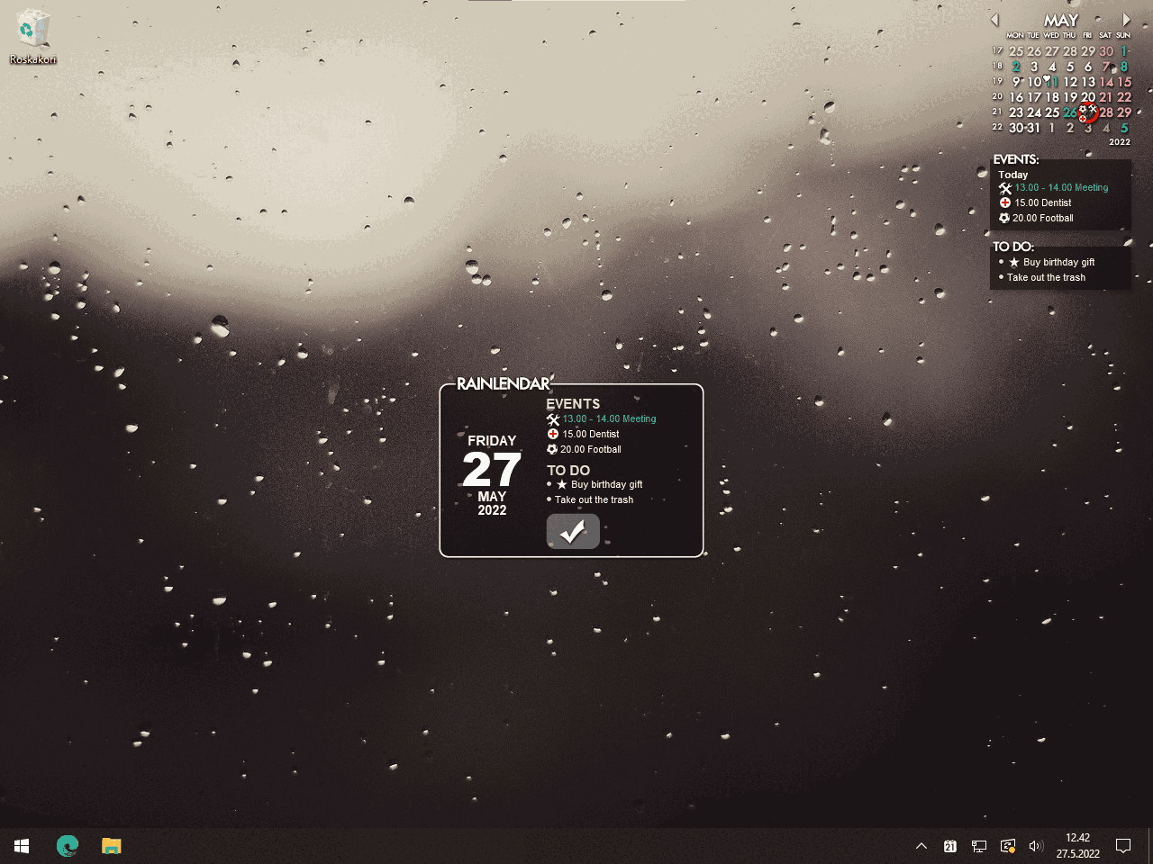
Task: Click the EVENTS: heading below the month calendar
Action: pyautogui.click(x=1016, y=159)
